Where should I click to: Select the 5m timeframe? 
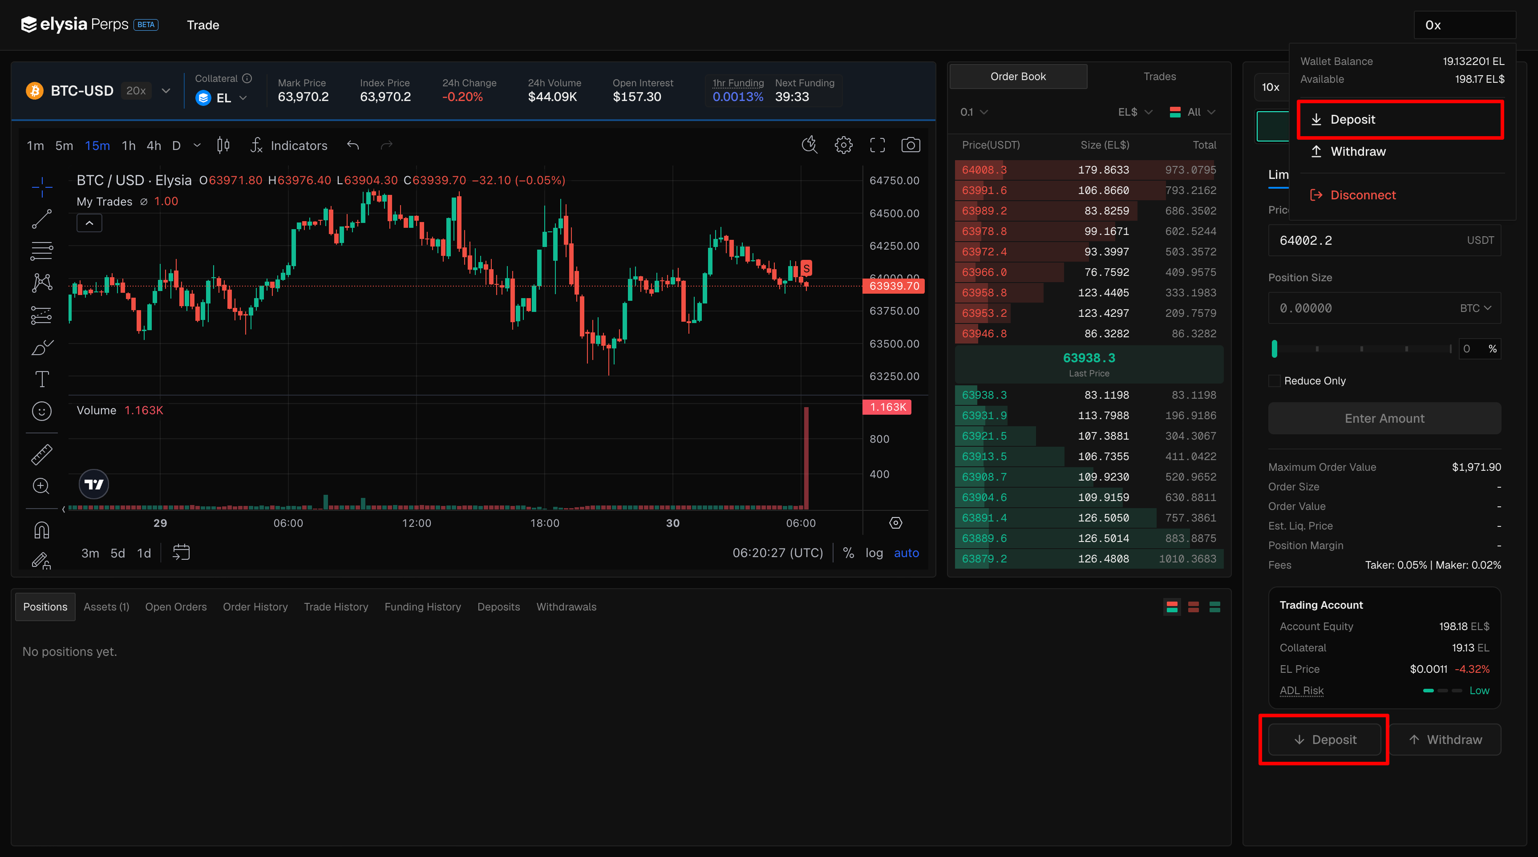(64, 146)
